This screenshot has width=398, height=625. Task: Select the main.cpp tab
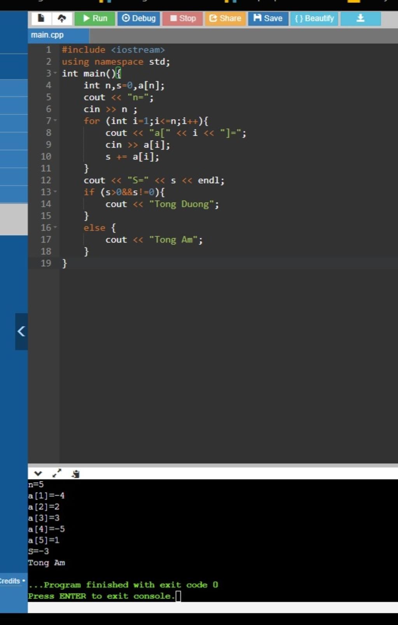point(58,35)
